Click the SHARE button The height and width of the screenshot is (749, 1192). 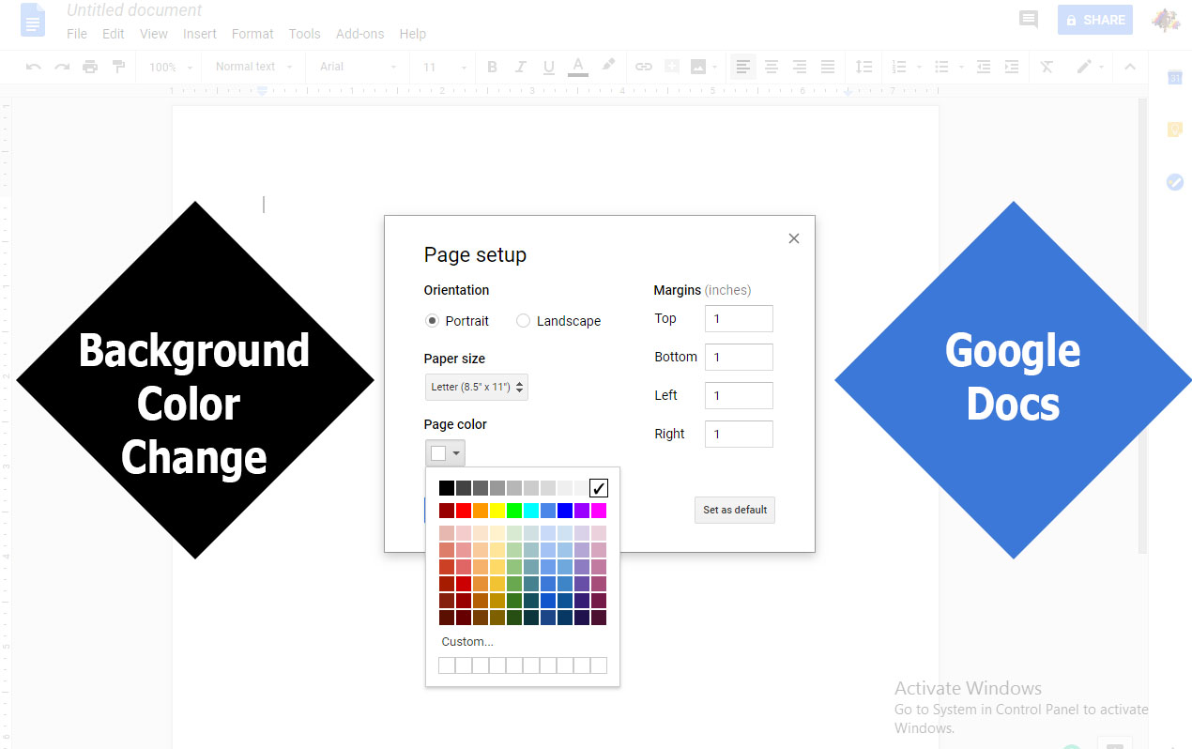pos(1094,20)
